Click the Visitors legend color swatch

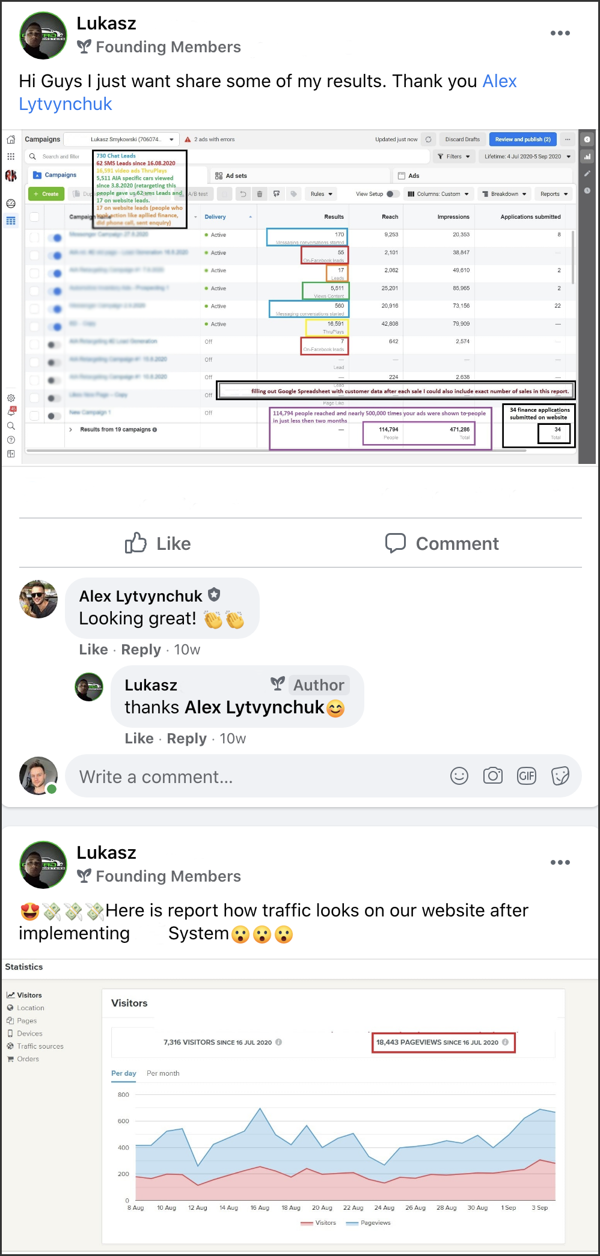point(307,1223)
